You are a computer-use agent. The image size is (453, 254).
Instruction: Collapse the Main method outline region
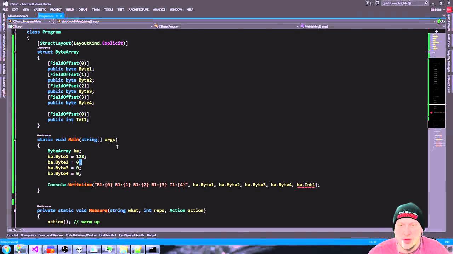click(15, 140)
